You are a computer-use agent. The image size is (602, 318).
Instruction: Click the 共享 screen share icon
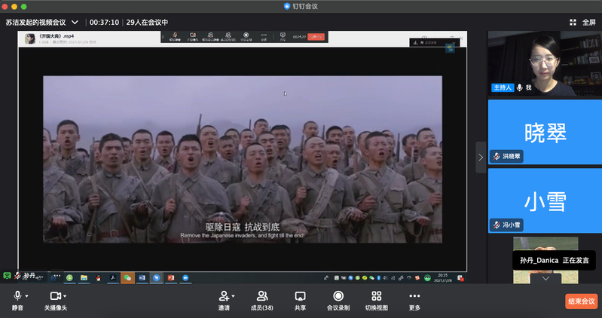click(300, 296)
